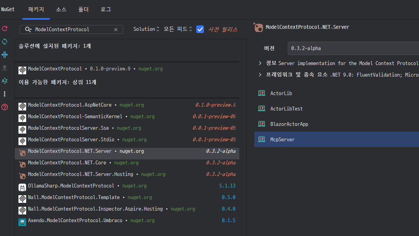Switch to the 소스 tab
The width and height of the screenshot is (419, 236).
(x=61, y=9)
